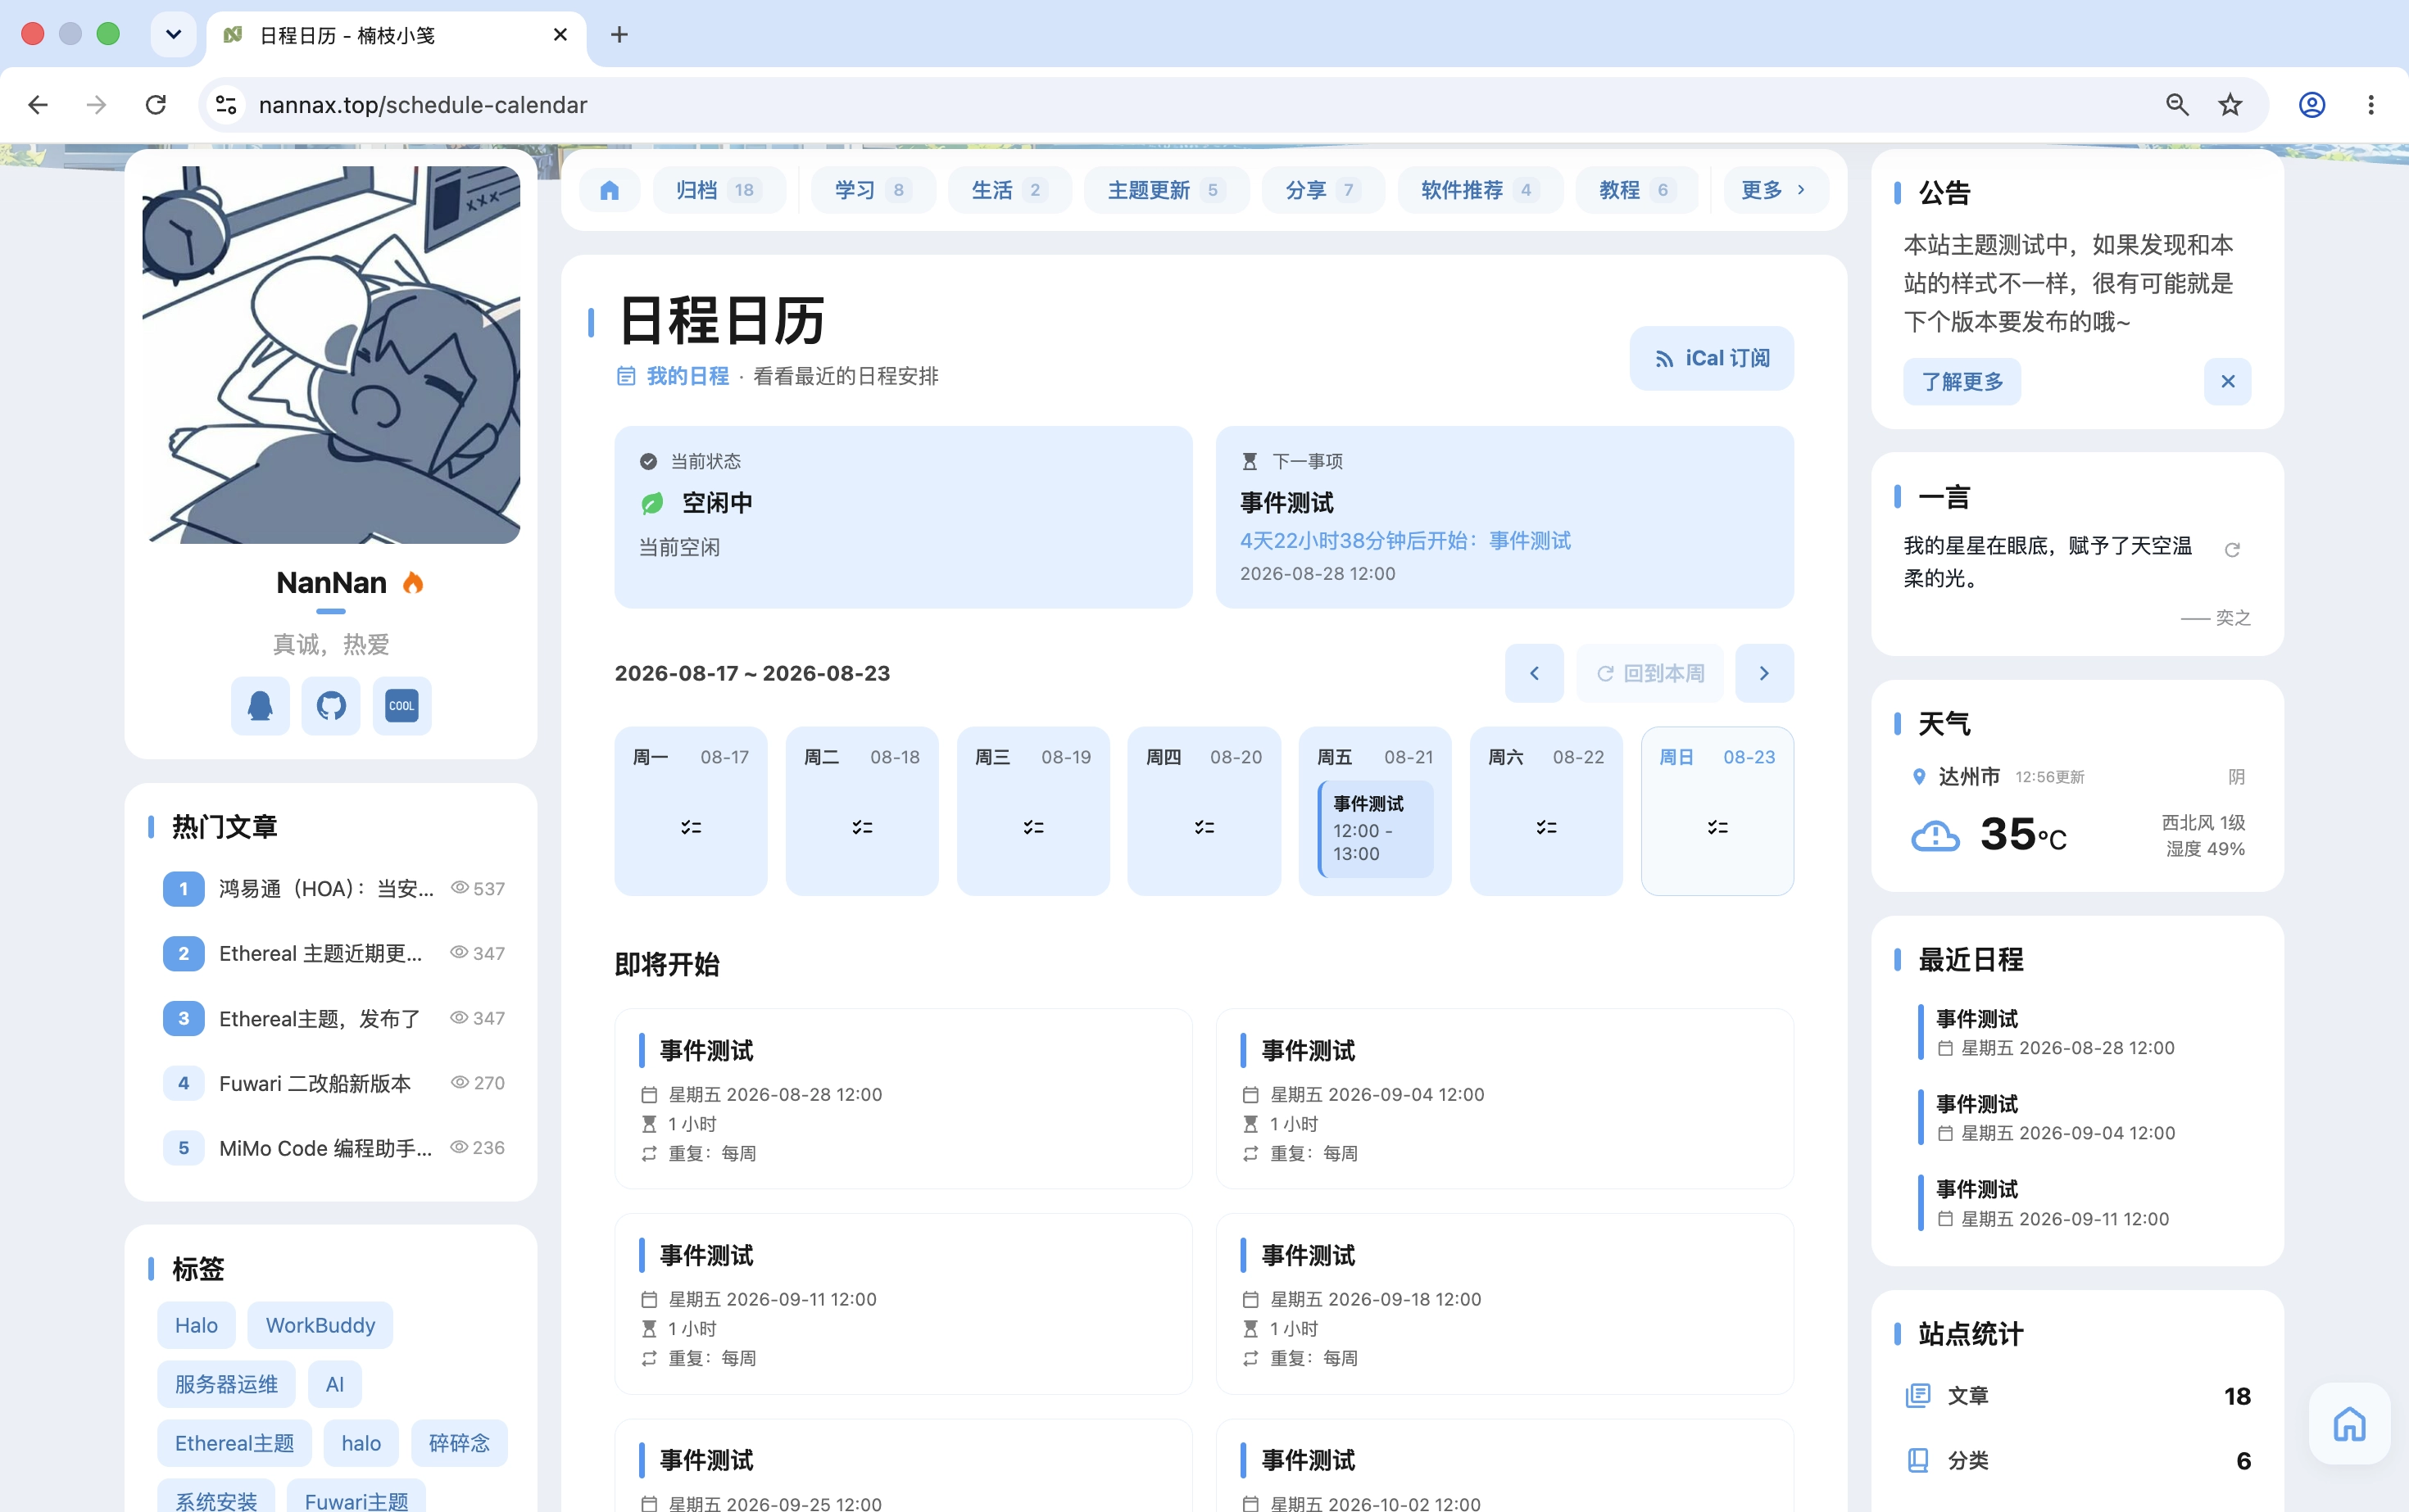The image size is (2409, 1512).
Task: Open the COOL badge icon under NanNan
Action: click(402, 706)
